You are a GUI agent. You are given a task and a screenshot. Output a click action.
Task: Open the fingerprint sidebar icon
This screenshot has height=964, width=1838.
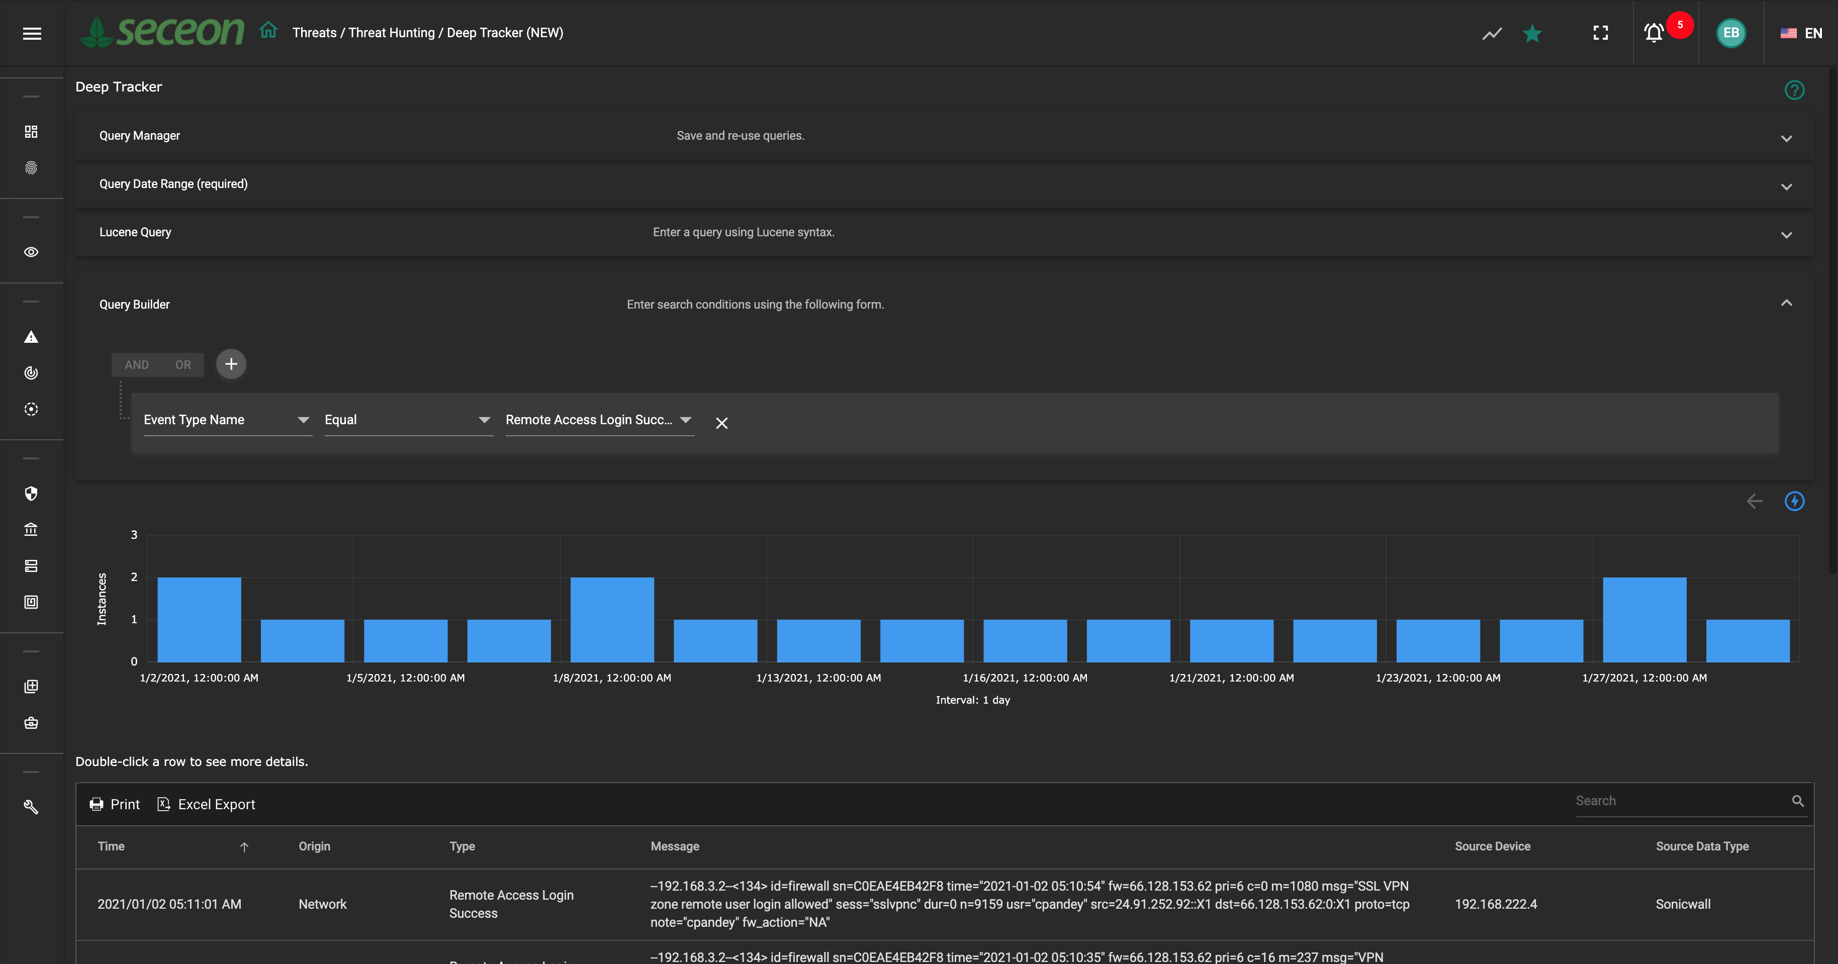coord(31,168)
